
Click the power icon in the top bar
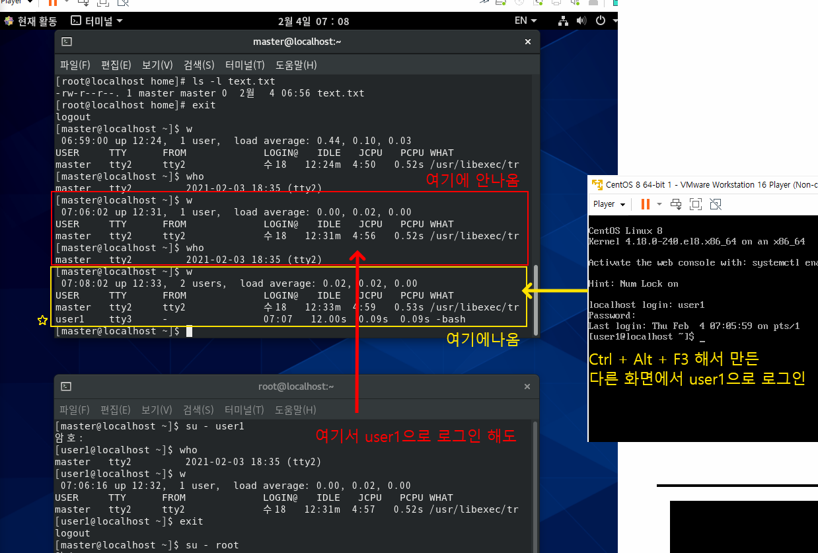click(600, 21)
